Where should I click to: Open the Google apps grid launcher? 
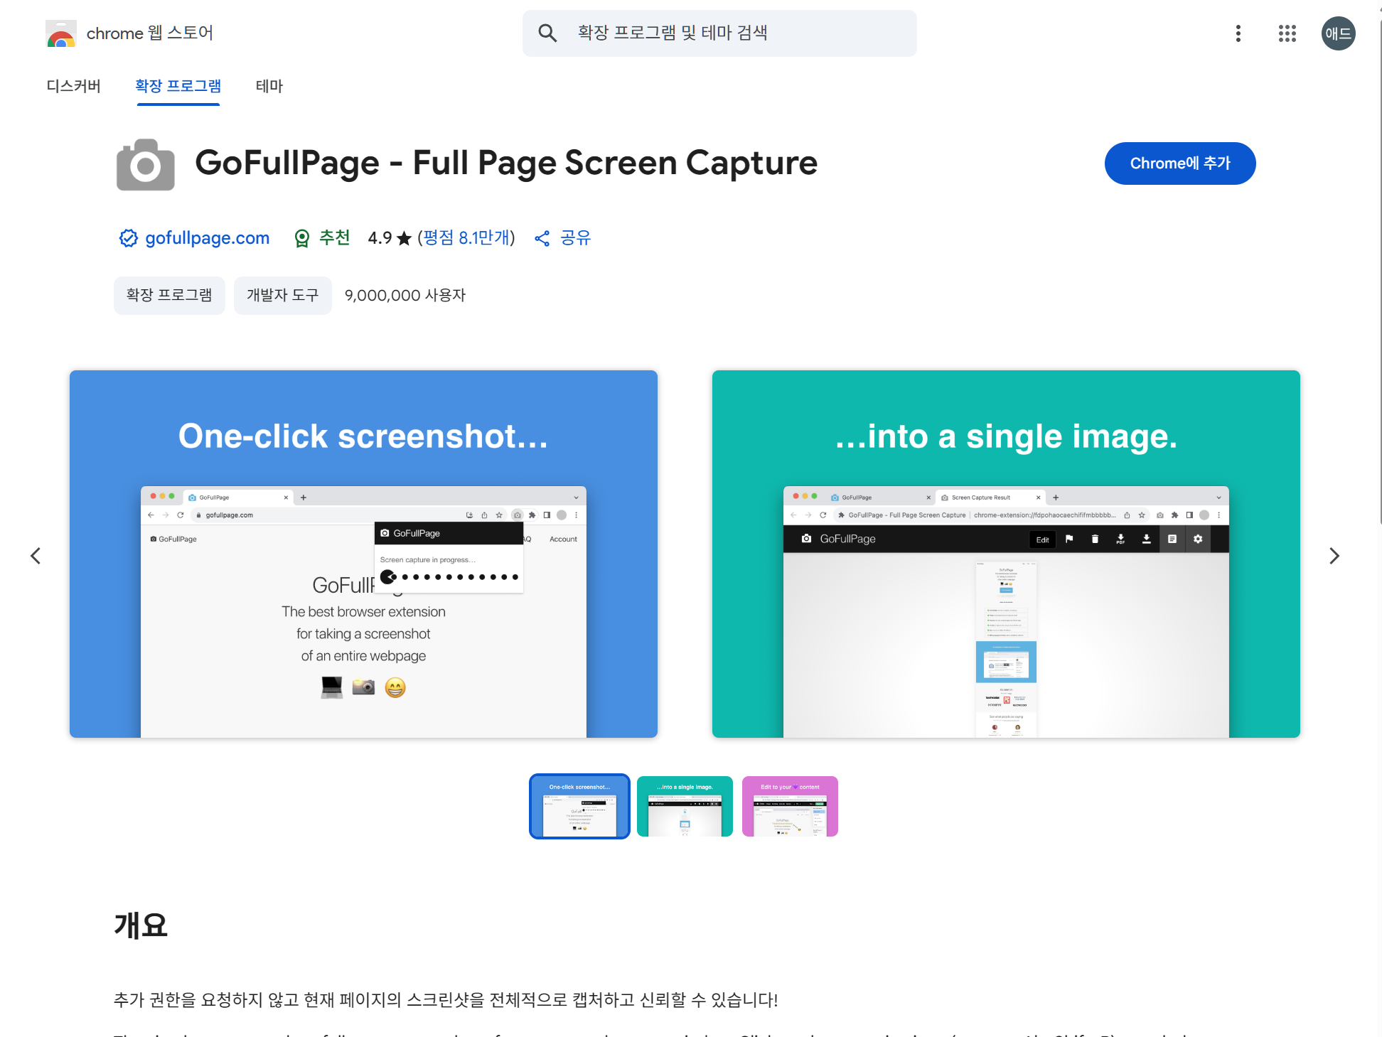1287,33
